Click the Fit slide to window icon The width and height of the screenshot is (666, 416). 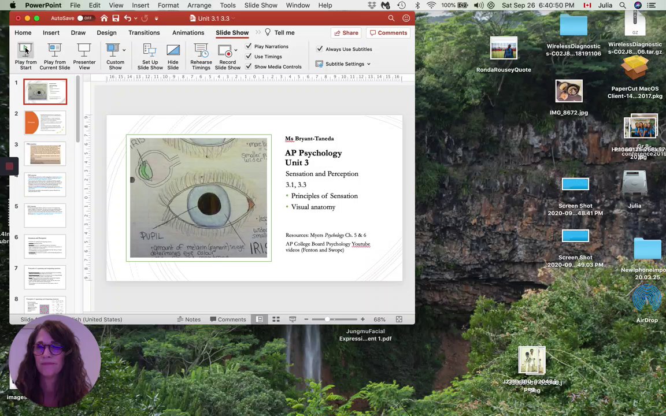pos(399,320)
